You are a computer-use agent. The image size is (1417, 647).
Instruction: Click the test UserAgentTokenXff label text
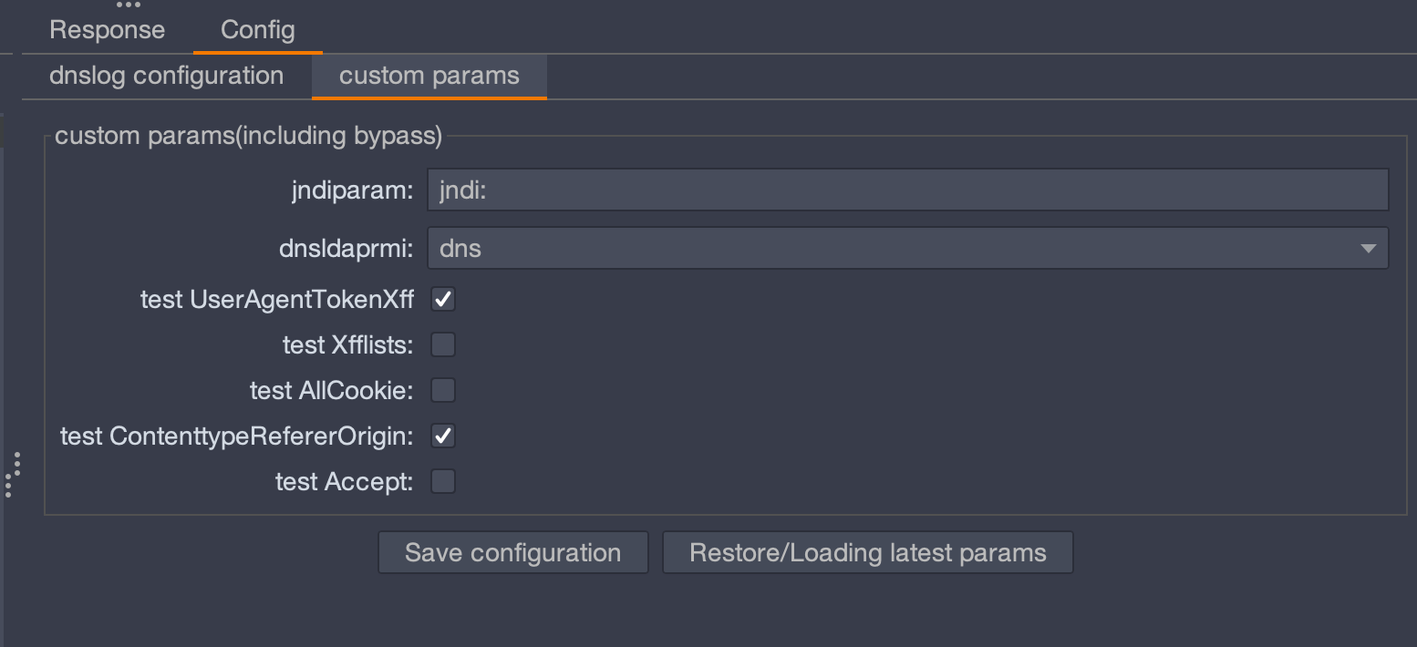click(x=277, y=299)
